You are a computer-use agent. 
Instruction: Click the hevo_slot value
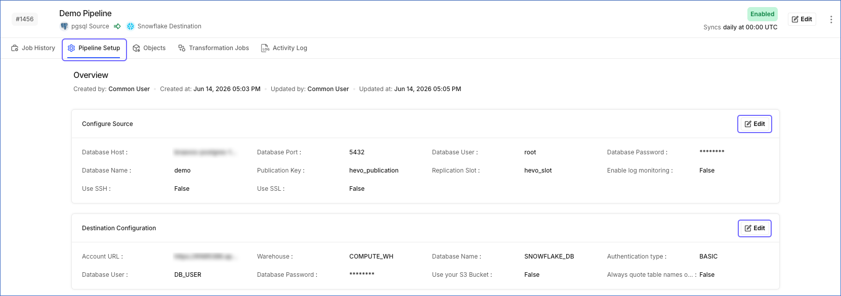538,171
